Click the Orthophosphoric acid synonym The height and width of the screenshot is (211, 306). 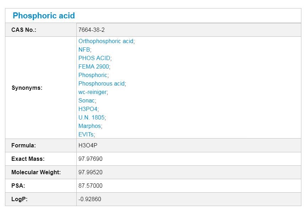106,41
